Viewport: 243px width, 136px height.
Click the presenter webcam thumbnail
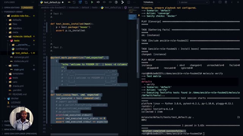pyautogui.click(x=21, y=118)
